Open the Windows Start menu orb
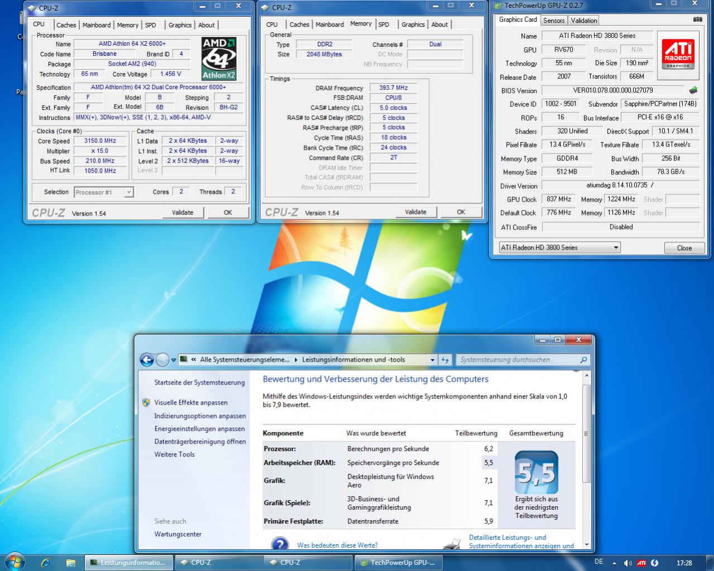This screenshot has width=714, height=571. (x=15, y=562)
